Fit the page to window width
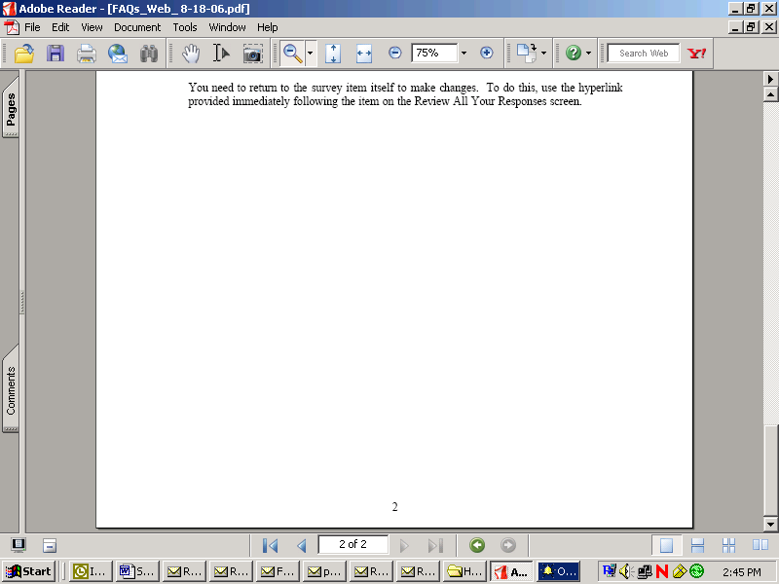Screen dimensions: 779x584 click(363, 54)
